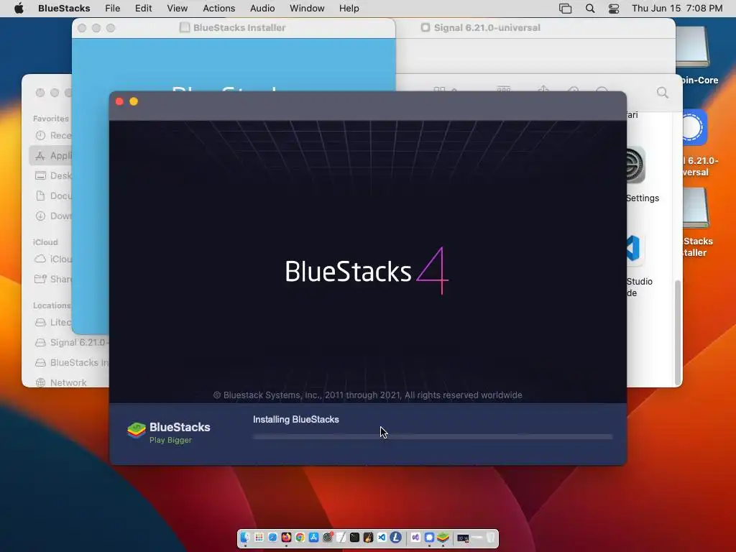The height and width of the screenshot is (552, 736).
Task: Open the Actions menu
Action: click(x=218, y=9)
